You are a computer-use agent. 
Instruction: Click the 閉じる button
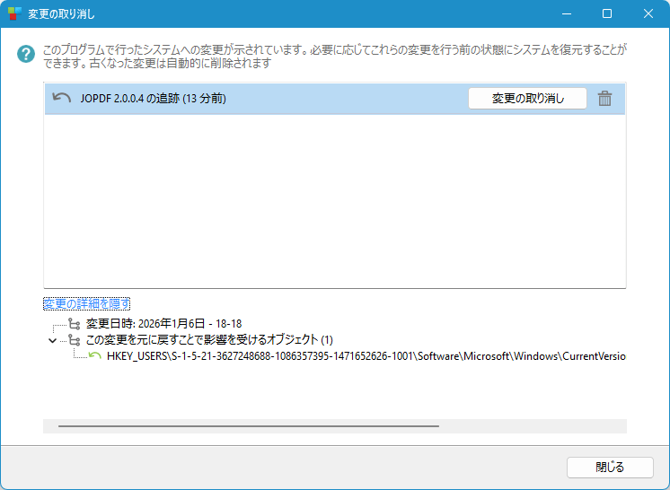point(610,467)
